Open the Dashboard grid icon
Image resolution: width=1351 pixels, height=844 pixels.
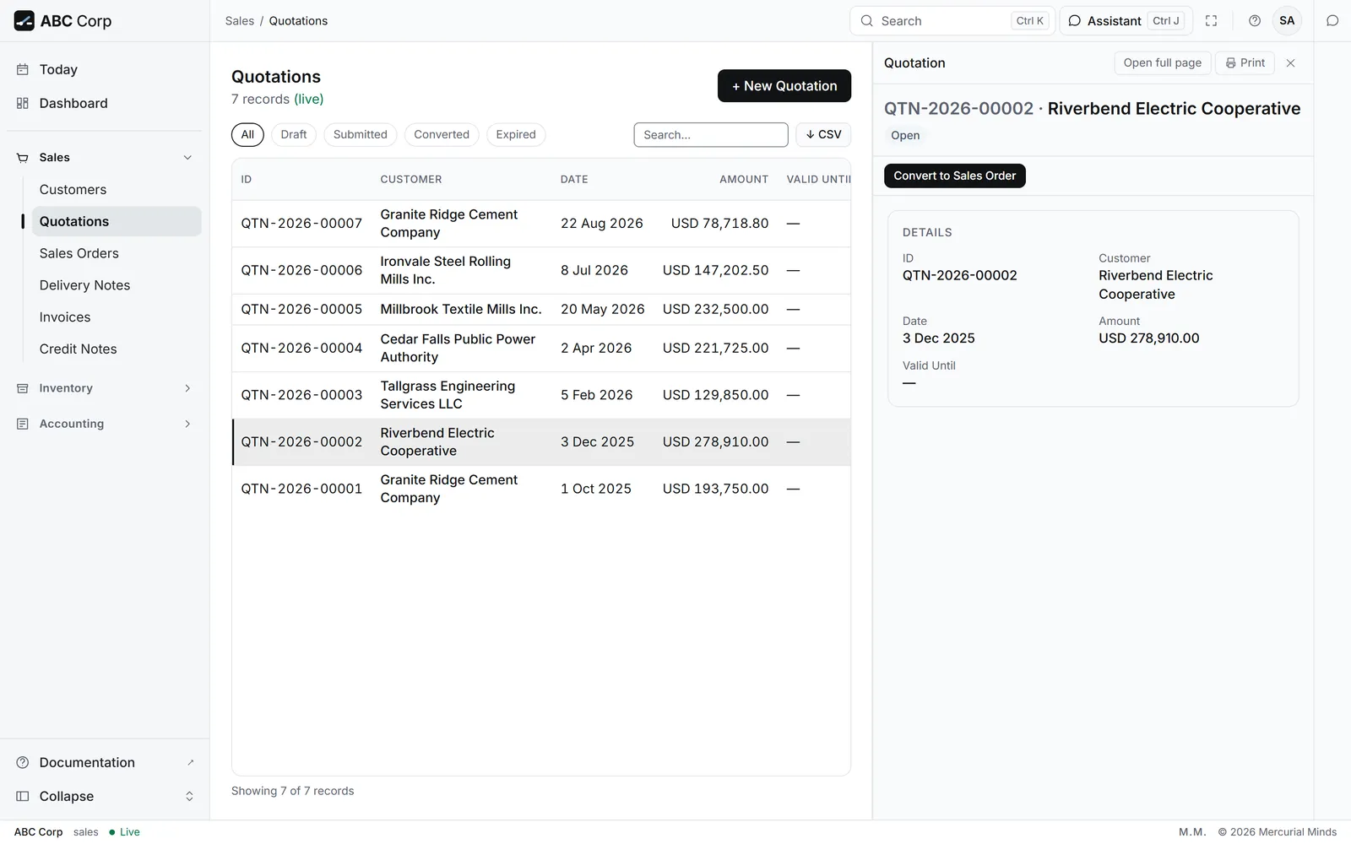point(23,104)
